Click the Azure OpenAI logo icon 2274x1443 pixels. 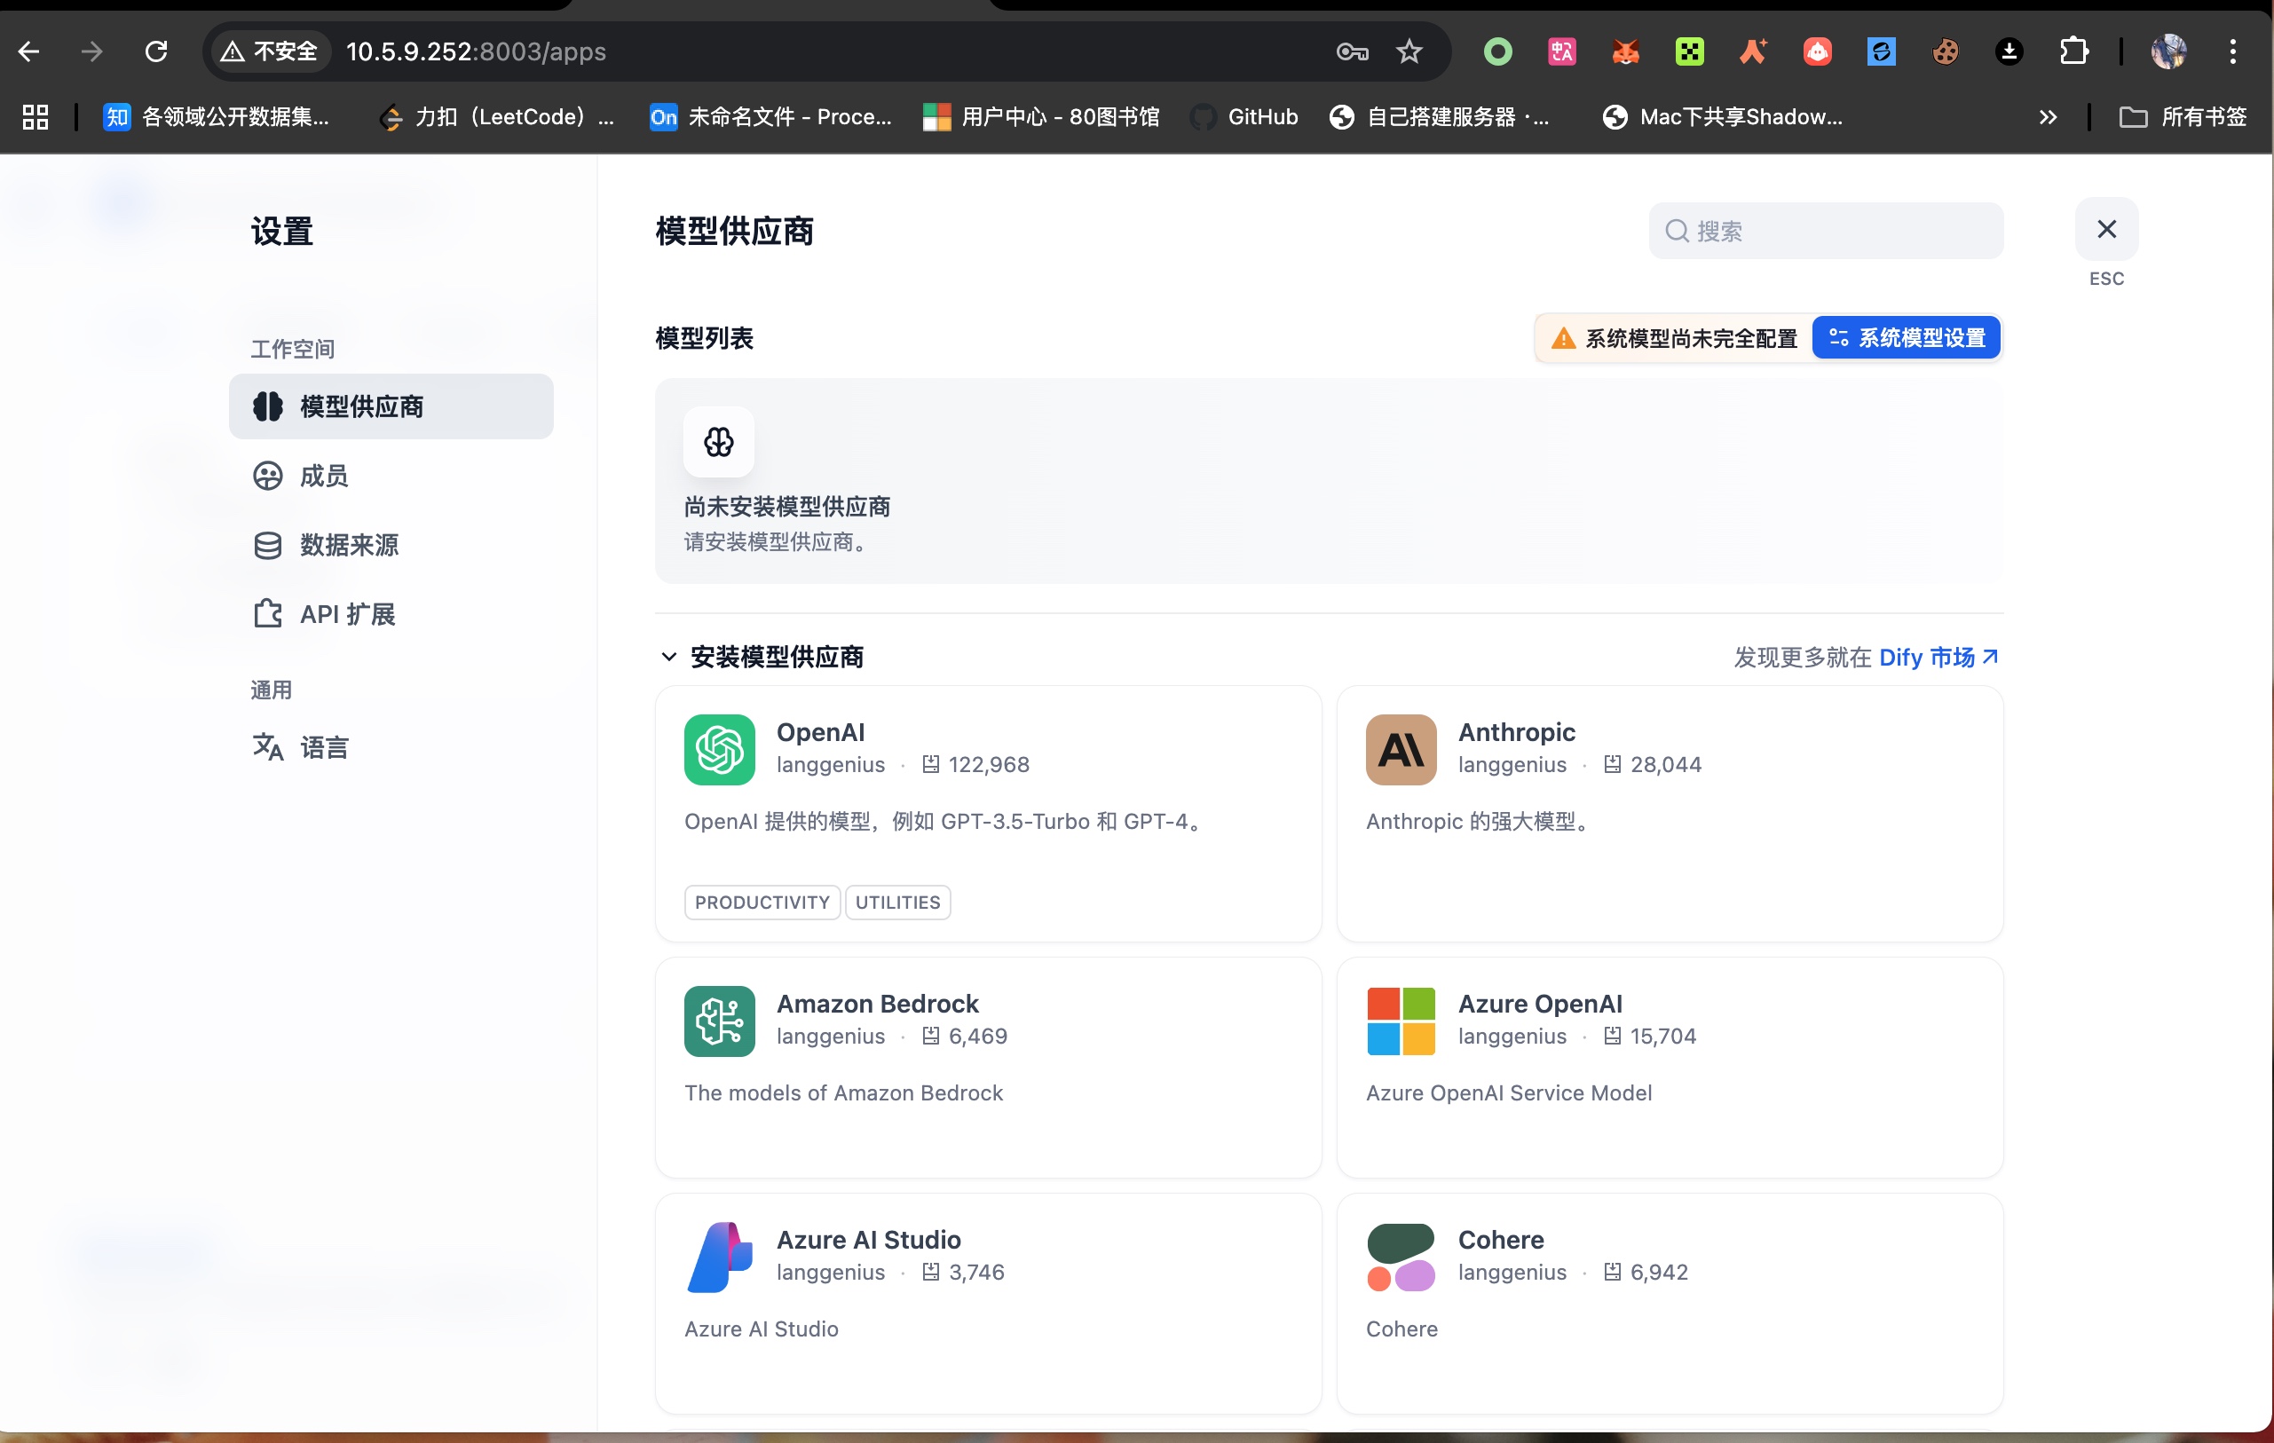click(x=1401, y=1021)
